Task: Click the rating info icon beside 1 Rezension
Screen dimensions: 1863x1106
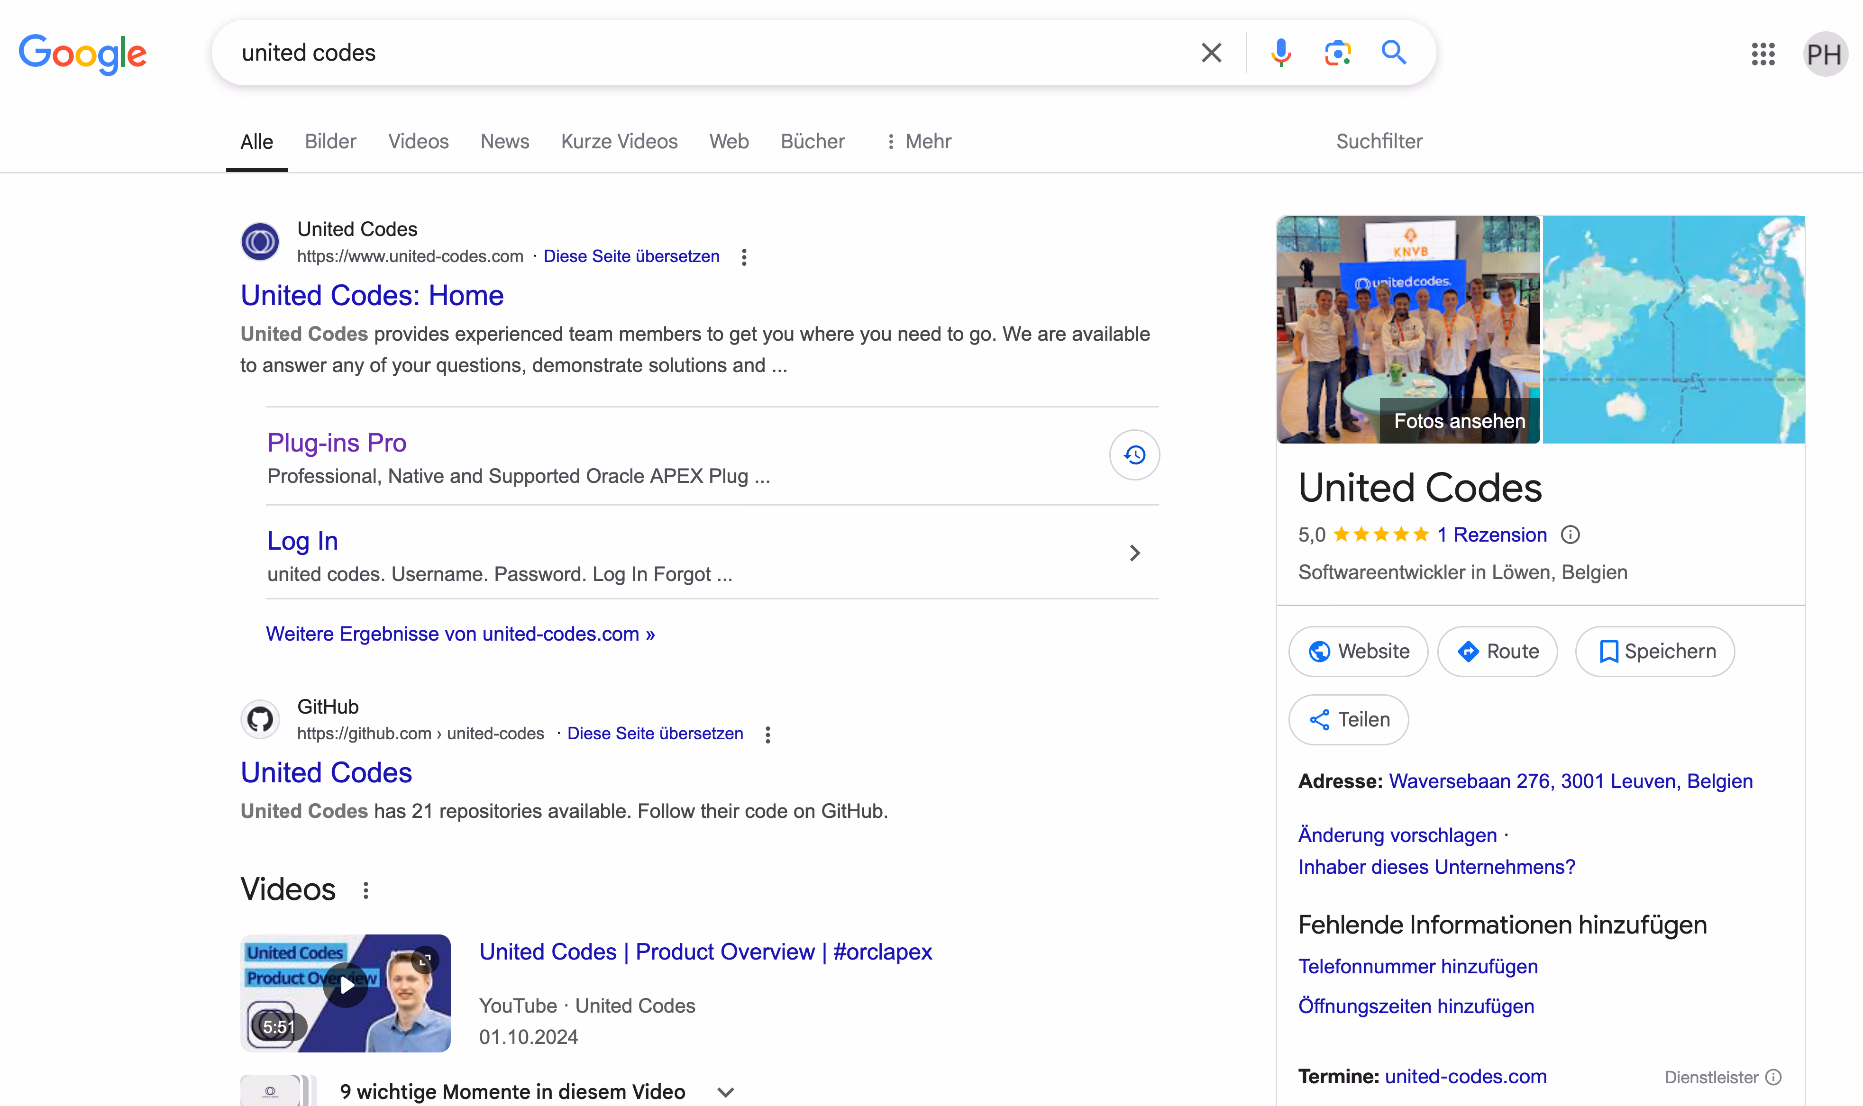Action: tap(1570, 535)
